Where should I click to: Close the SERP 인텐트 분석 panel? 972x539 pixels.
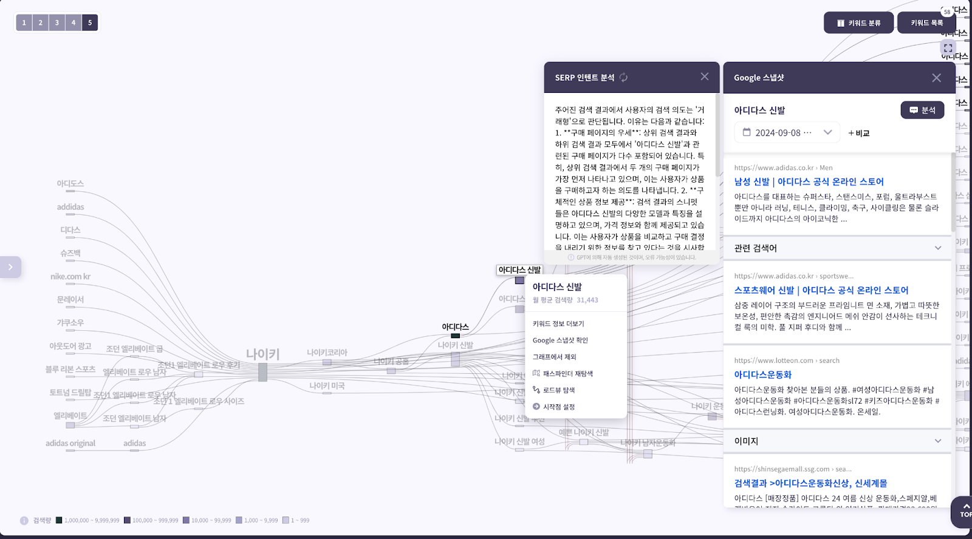click(x=705, y=76)
